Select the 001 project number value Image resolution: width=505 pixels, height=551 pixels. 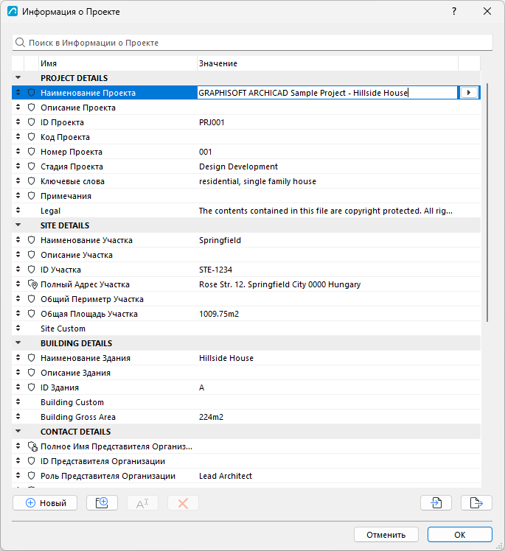(206, 152)
